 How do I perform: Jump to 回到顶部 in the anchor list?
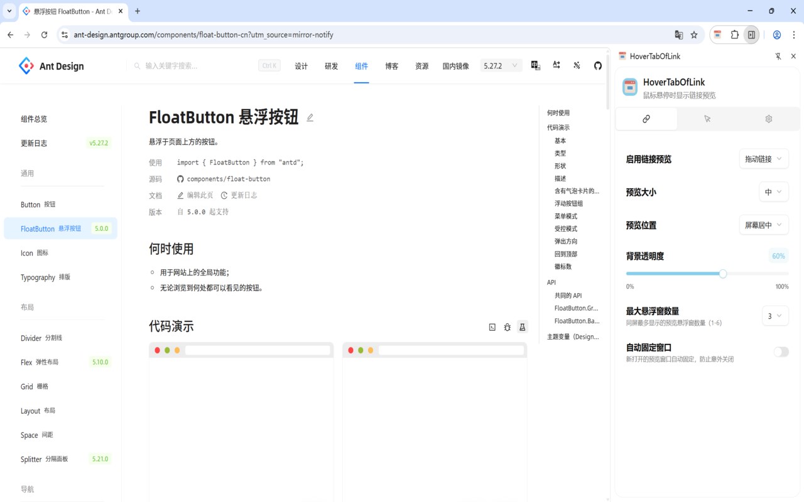click(566, 254)
